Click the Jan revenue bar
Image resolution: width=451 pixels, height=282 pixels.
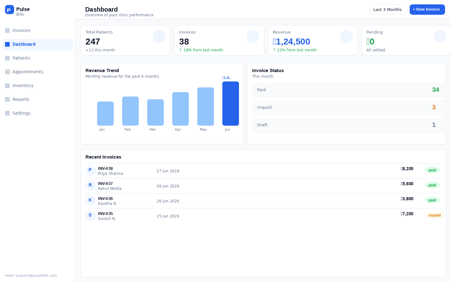[x=105, y=113]
